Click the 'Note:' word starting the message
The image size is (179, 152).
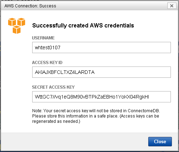[x=37, y=111]
